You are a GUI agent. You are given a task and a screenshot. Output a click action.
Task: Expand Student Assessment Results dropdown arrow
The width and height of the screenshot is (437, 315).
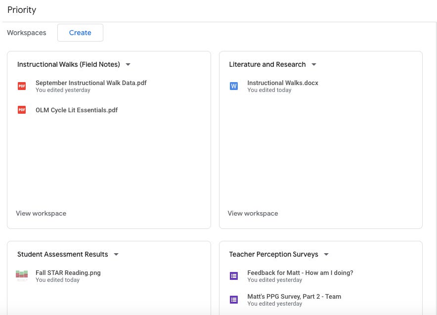(116, 254)
